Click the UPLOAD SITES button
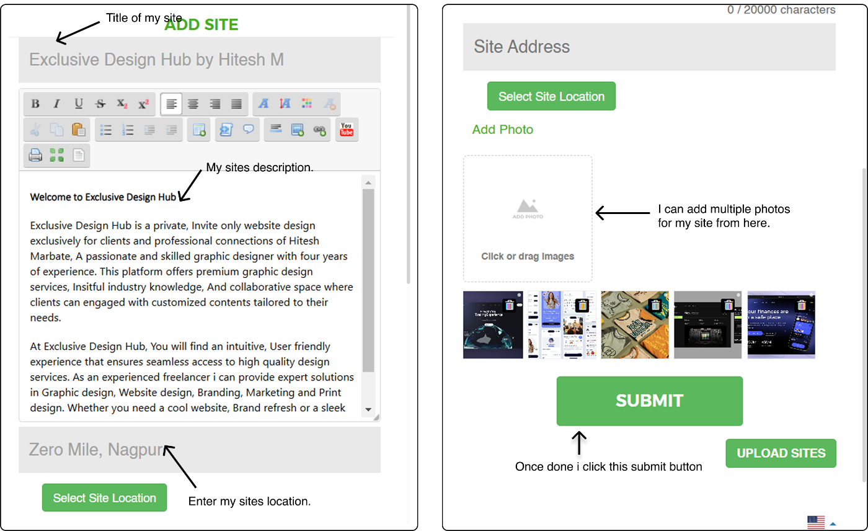 click(x=781, y=453)
